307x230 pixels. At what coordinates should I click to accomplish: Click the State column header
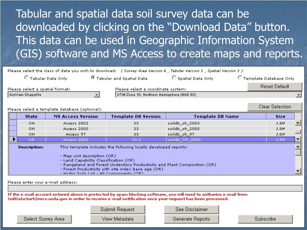31,116
